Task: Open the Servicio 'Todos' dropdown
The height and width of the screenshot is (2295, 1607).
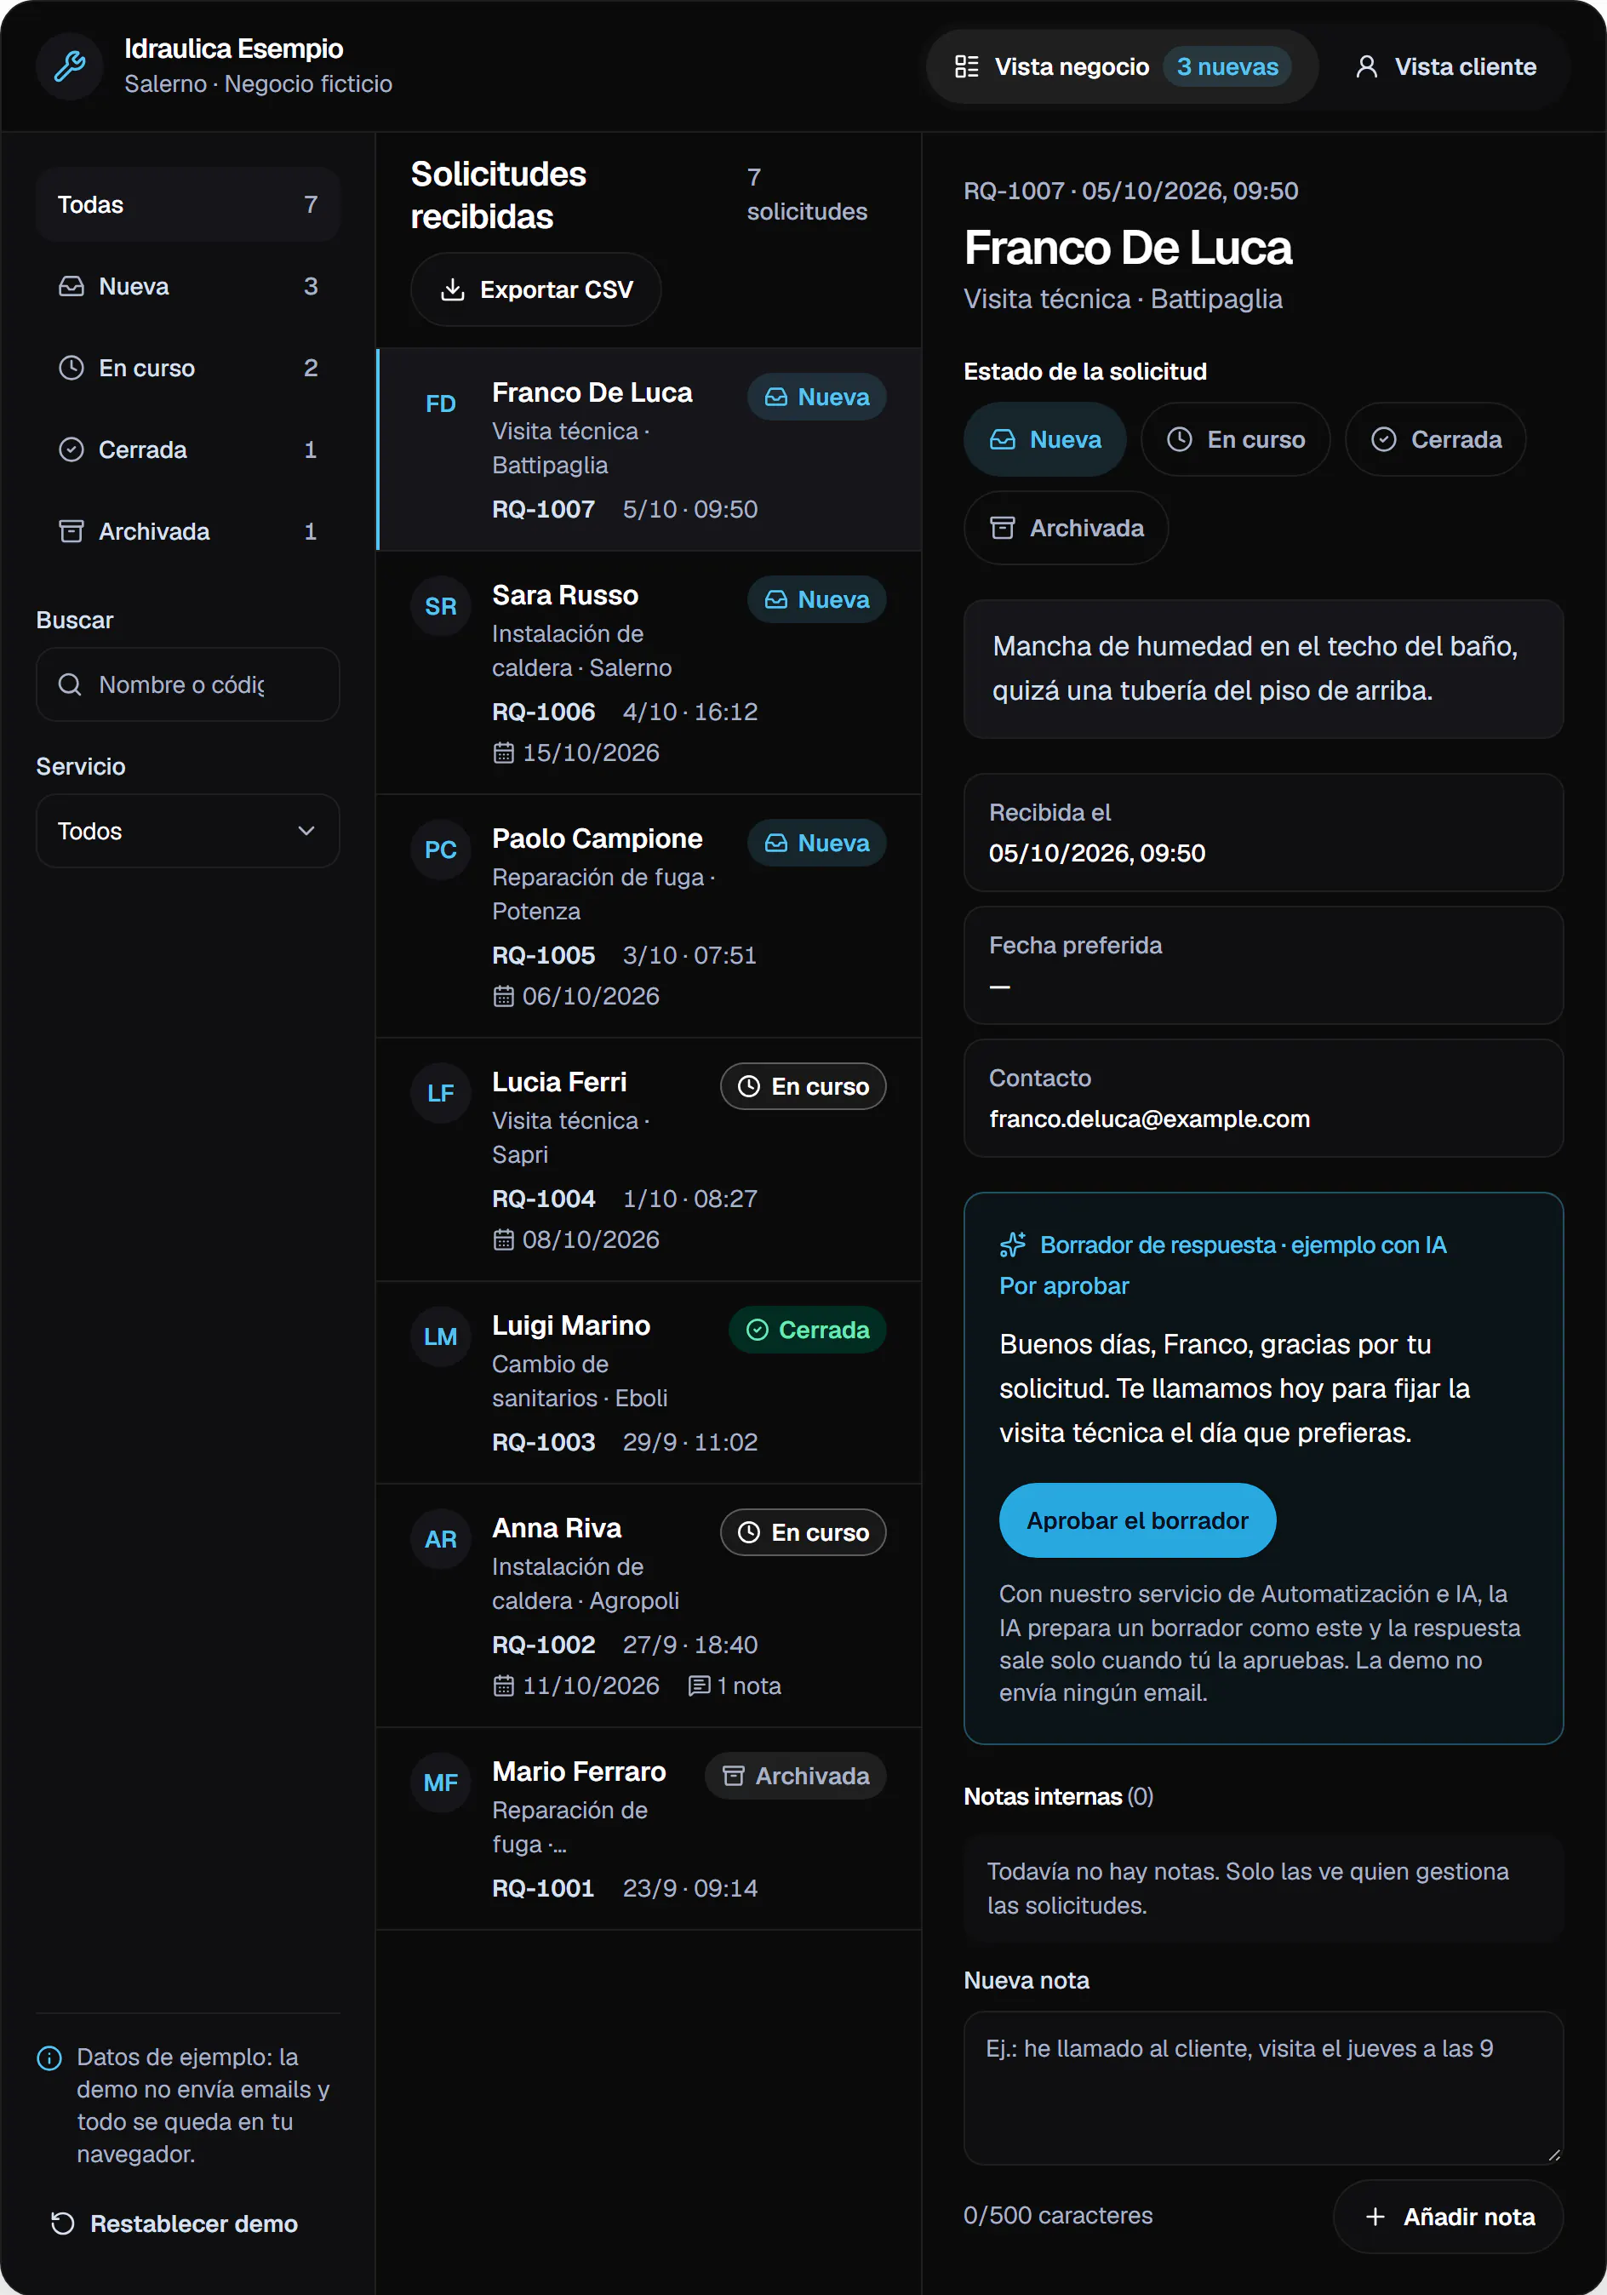Action: click(188, 832)
